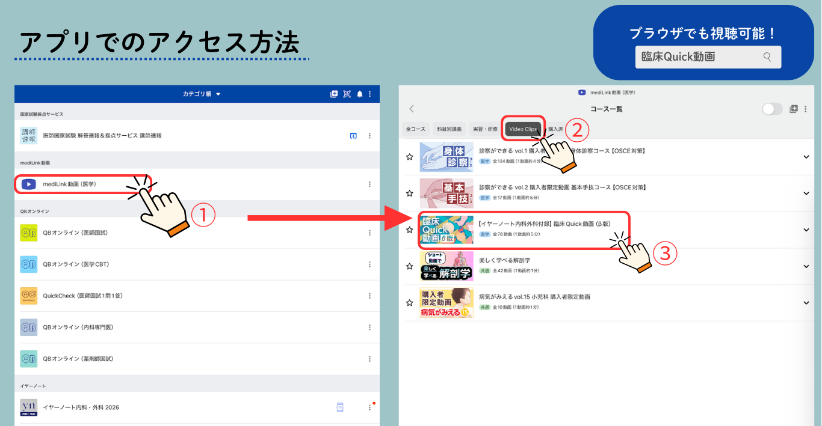Switch to the Video Clips tab

[523, 129]
